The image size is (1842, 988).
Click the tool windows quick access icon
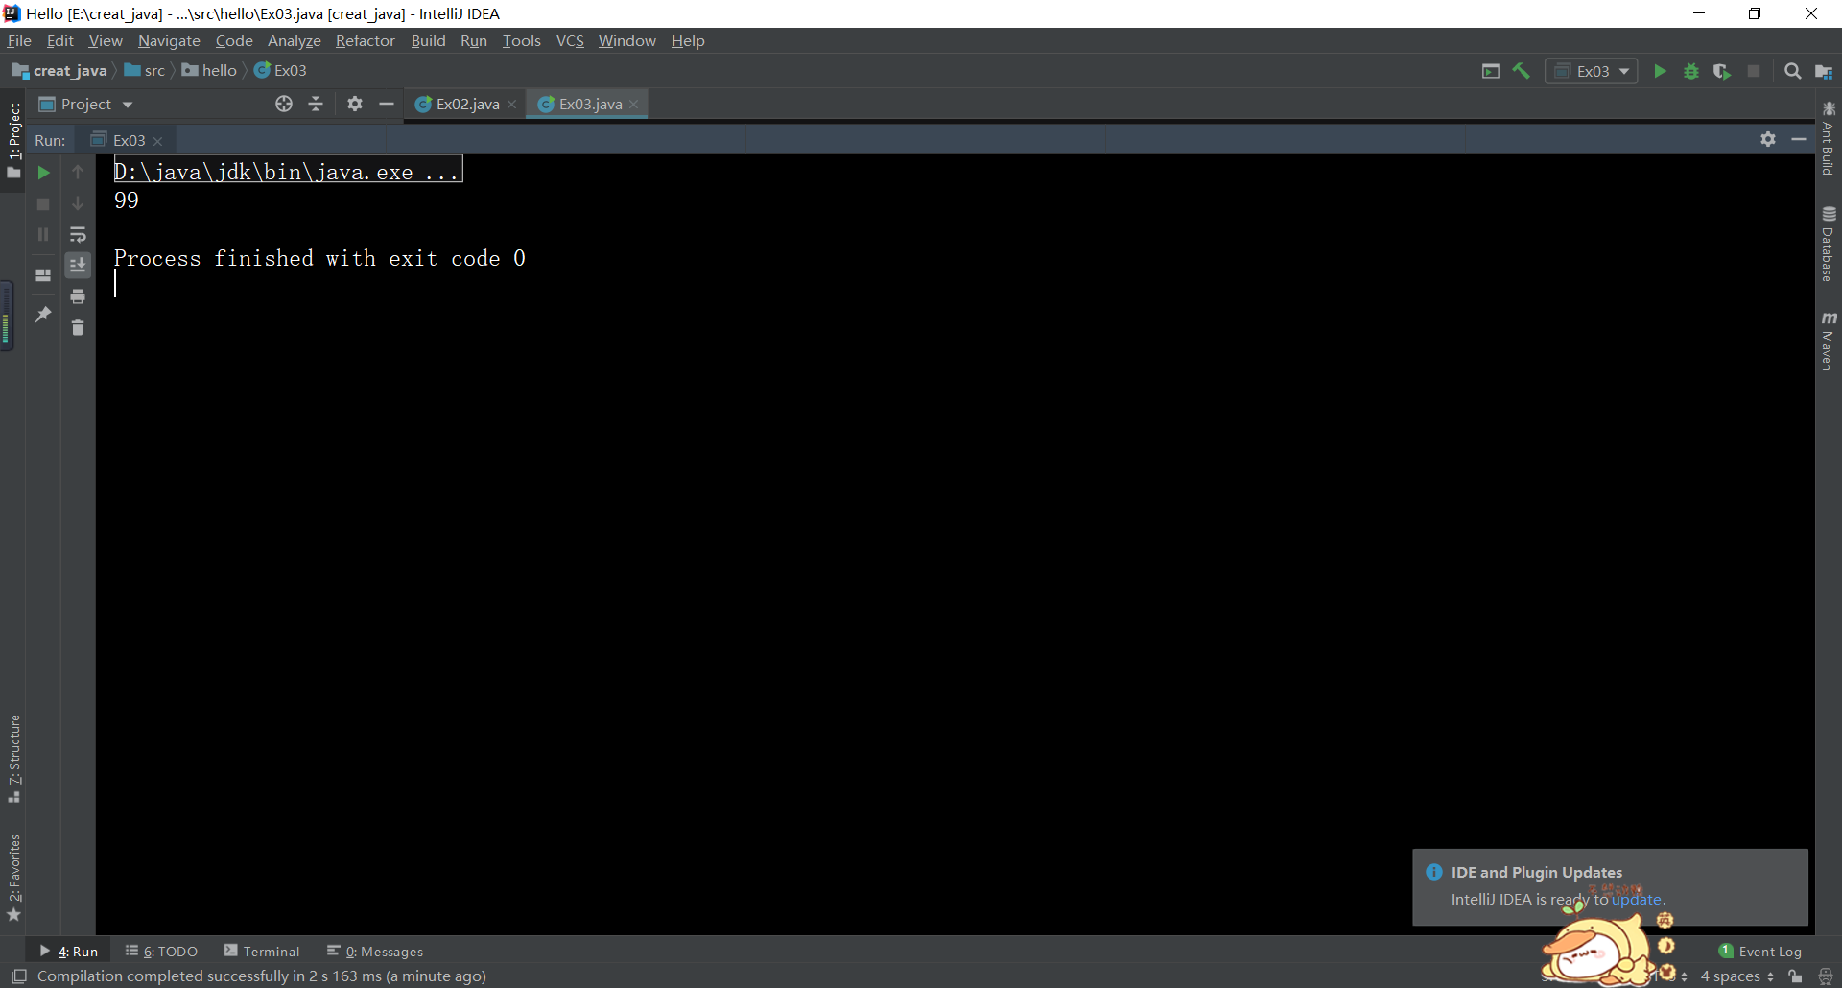click(x=19, y=976)
